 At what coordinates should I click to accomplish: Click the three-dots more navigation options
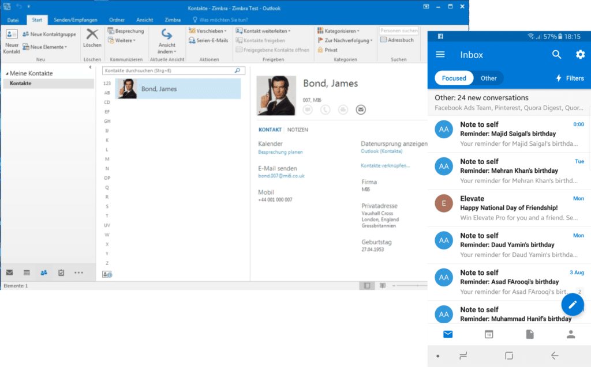click(x=78, y=273)
